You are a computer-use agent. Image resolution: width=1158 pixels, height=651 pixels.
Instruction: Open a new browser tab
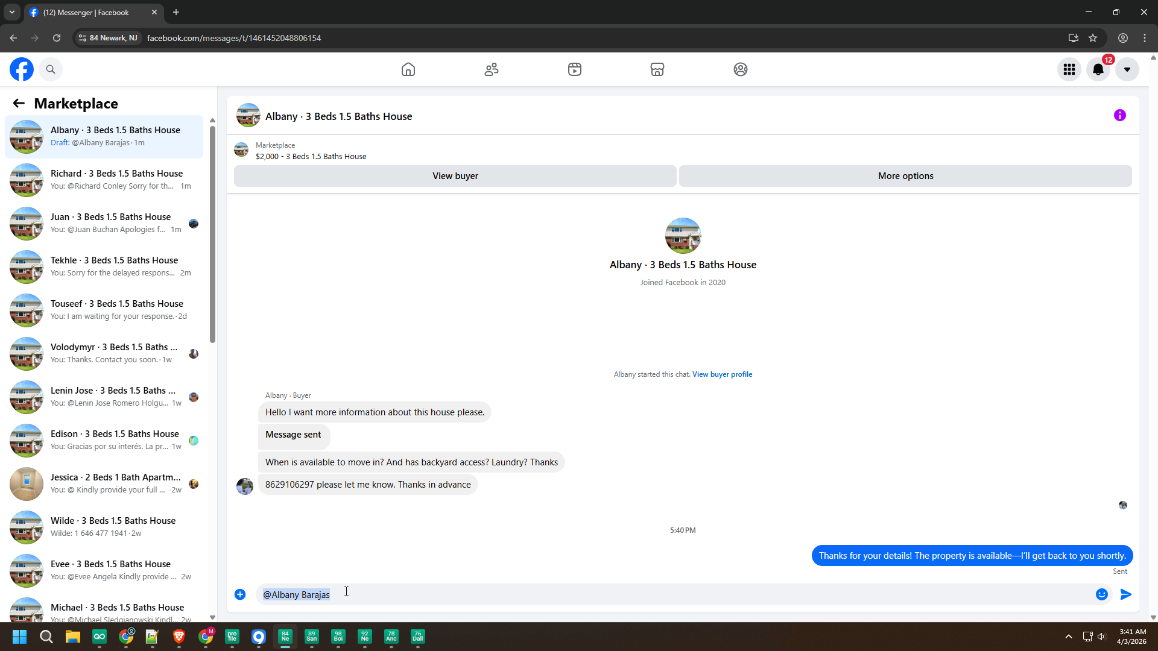[176, 12]
